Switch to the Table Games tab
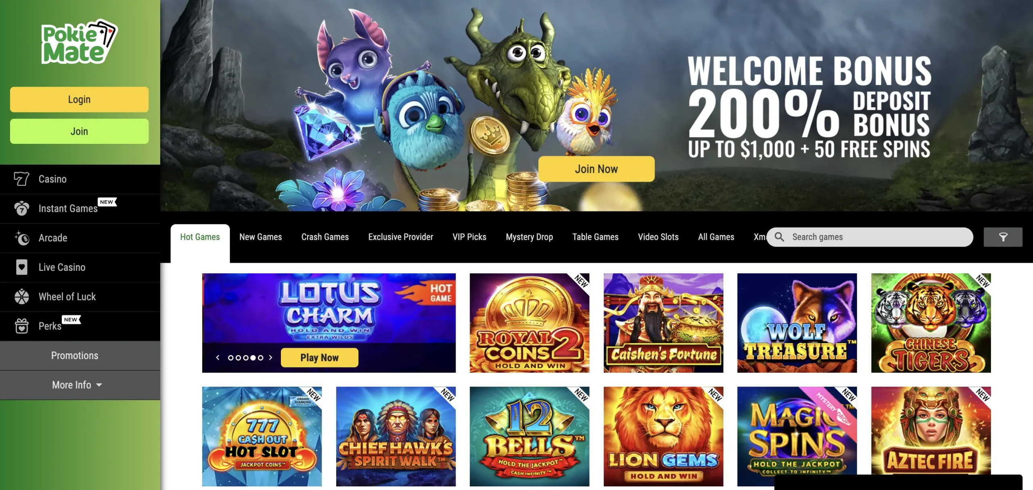This screenshot has width=1033, height=490. pyautogui.click(x=595, y=237)
